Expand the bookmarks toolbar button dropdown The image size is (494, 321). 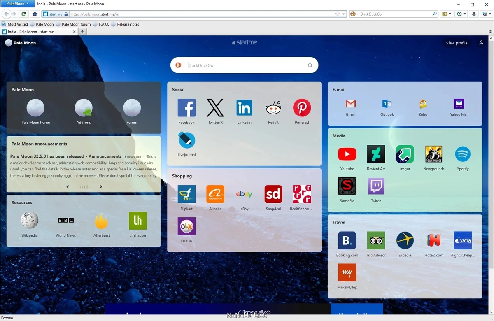pyautogui.click(x=450, y=14)
